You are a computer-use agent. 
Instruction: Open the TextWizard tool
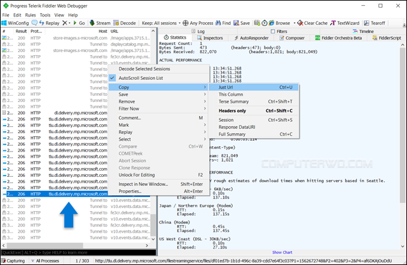tap(345, 23)
